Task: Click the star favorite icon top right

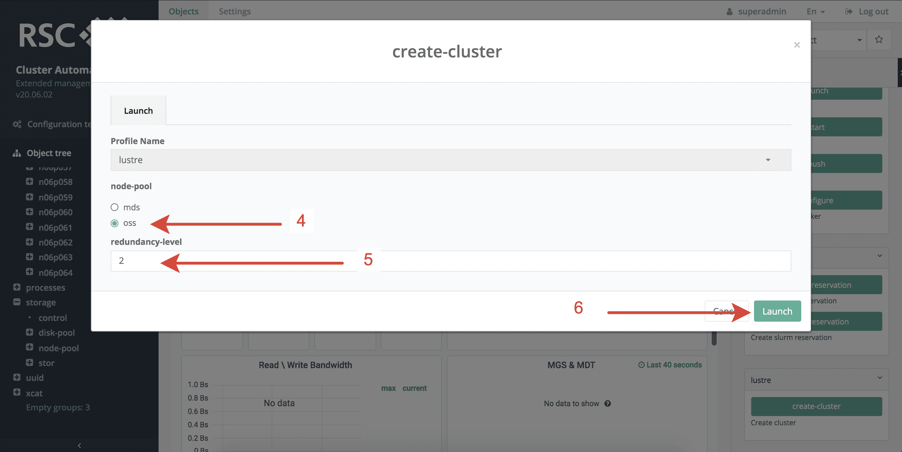Action: coord(879,39)
